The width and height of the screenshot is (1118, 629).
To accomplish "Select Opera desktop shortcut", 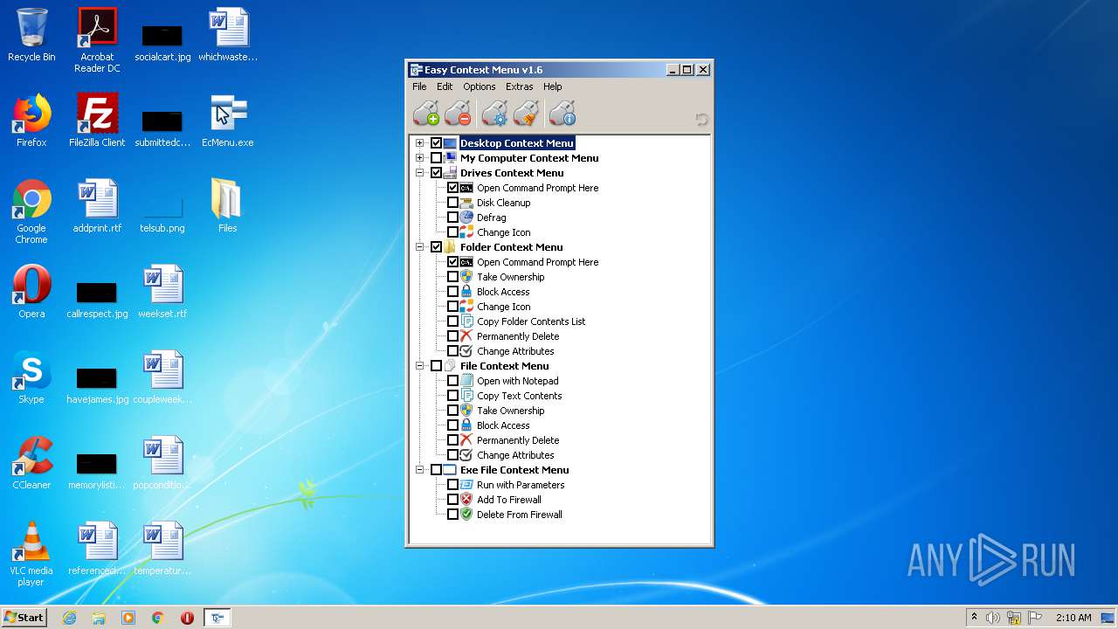I will click(x=31, y=293).
